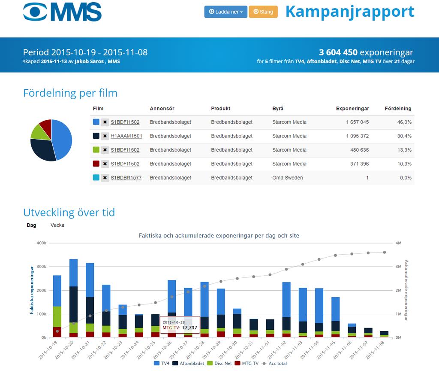Image resolution: width=439 pixels, height=371 pixels.
Task: Click the dark red slice of the pie chart
Action: coord(46,126)
